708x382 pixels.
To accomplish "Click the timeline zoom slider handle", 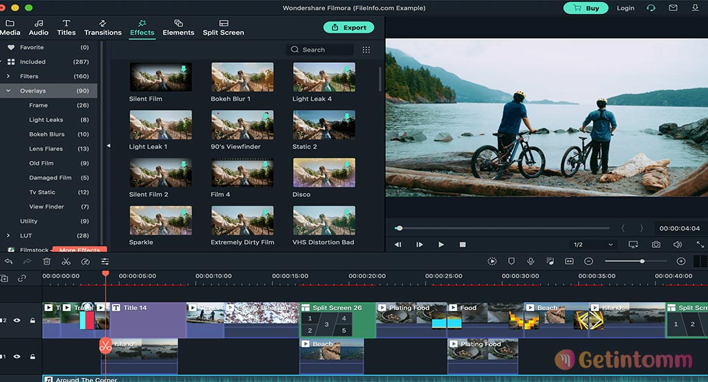I will (x=642, y=261).
